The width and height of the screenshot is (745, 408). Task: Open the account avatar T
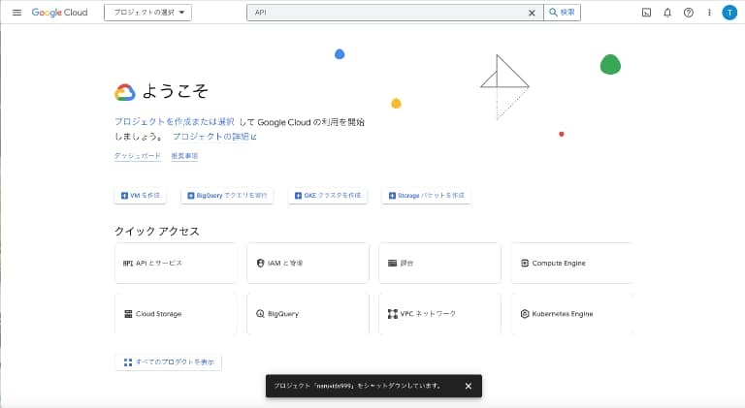pyautogui.click(x=729, y=13)
